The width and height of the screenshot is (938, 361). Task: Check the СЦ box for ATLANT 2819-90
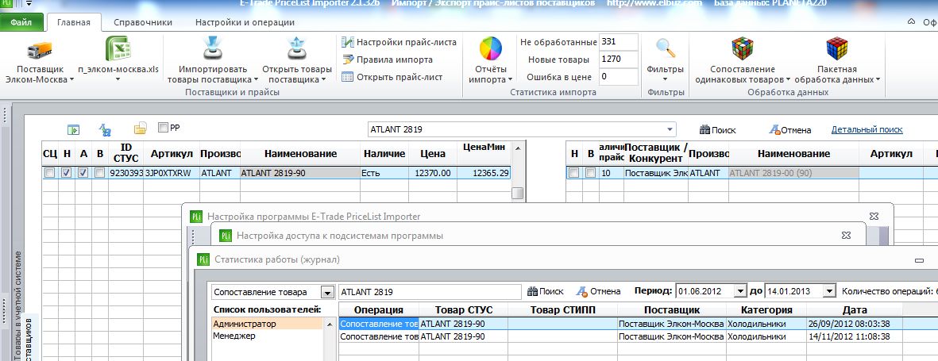click(50, 173)
